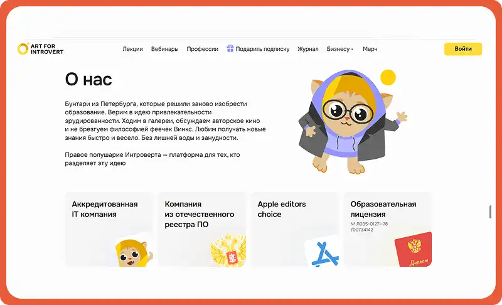The image size is (502, 305).
Task: Click the red diploma booklet image
Action: (414, 249)
